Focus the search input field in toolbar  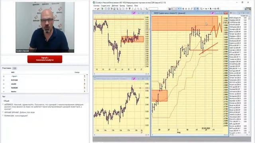coord(153,9)
